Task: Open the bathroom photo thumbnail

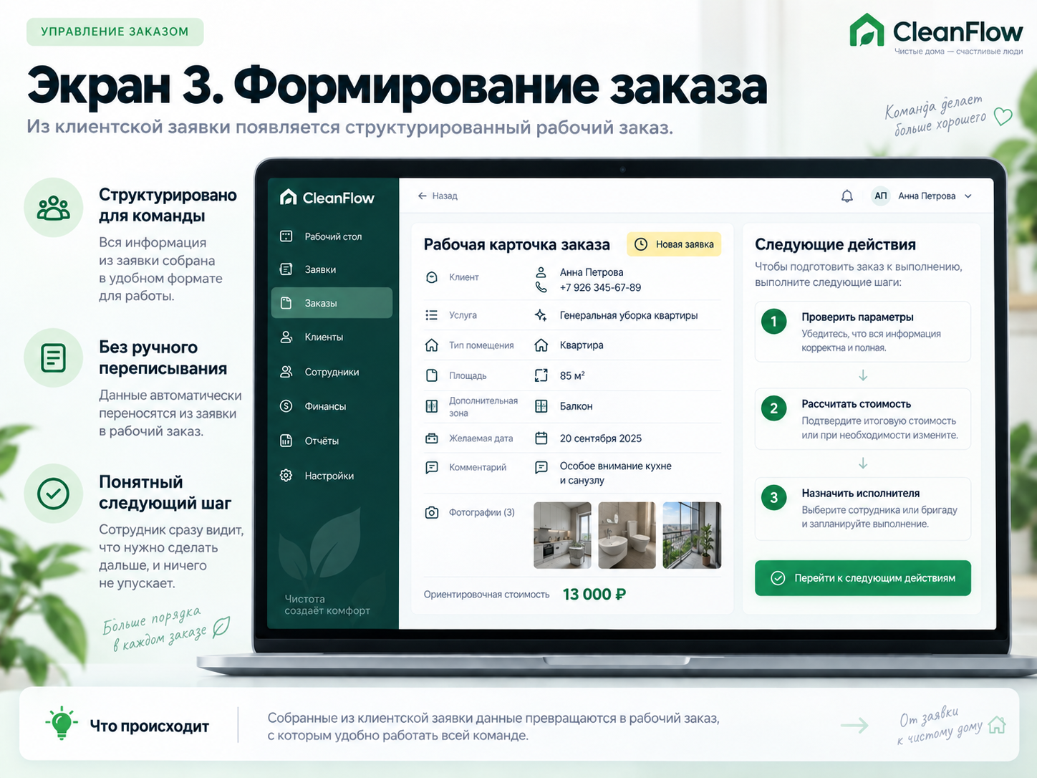Action: (627, 535)
